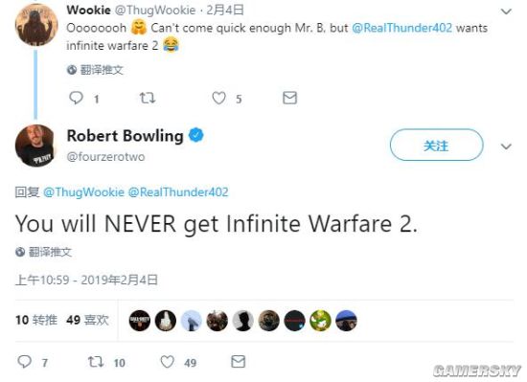Expand chevron menu next to 关注 button
This screenshot has width=527, height=382.
(x=506, y=146)
